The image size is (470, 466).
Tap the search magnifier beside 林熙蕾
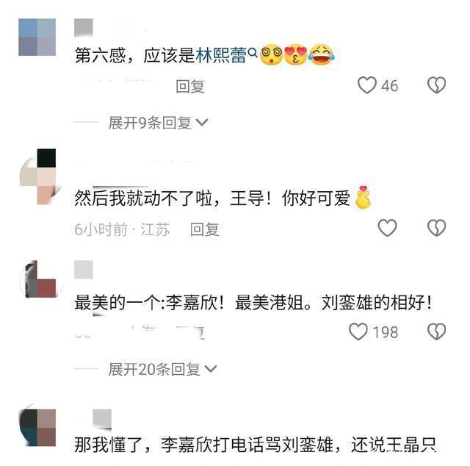point(253,53)
